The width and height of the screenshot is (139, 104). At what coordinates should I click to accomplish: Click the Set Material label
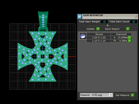click(x=122, y=95)
